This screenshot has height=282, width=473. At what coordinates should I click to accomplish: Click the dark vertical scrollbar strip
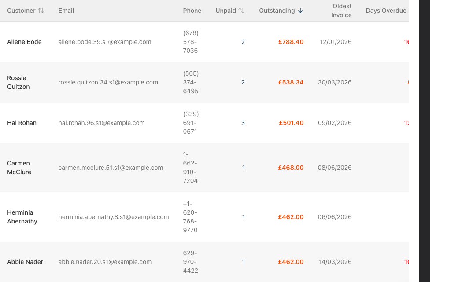pos(425,141)
